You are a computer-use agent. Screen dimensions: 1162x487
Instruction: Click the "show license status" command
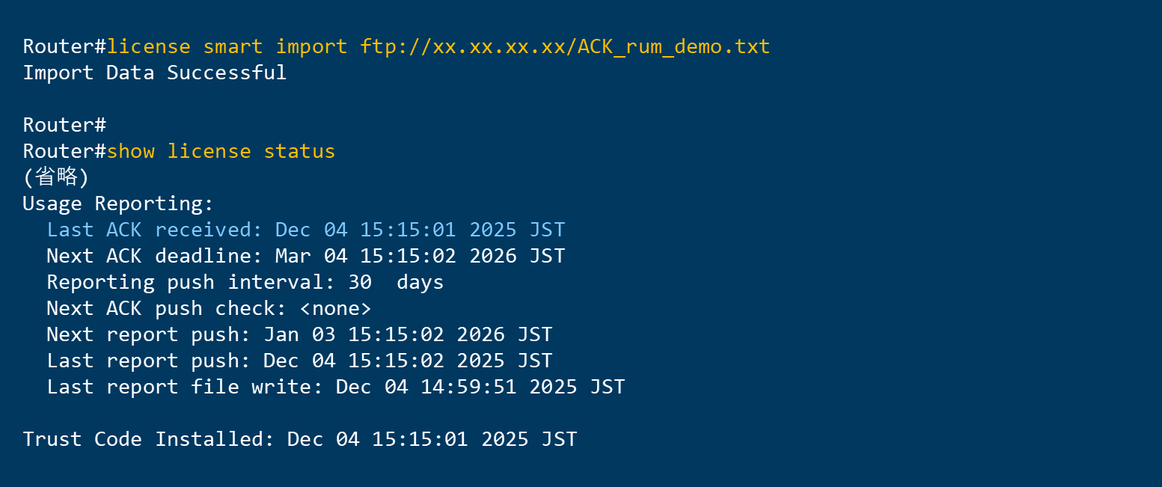click(x=221, y=151)
